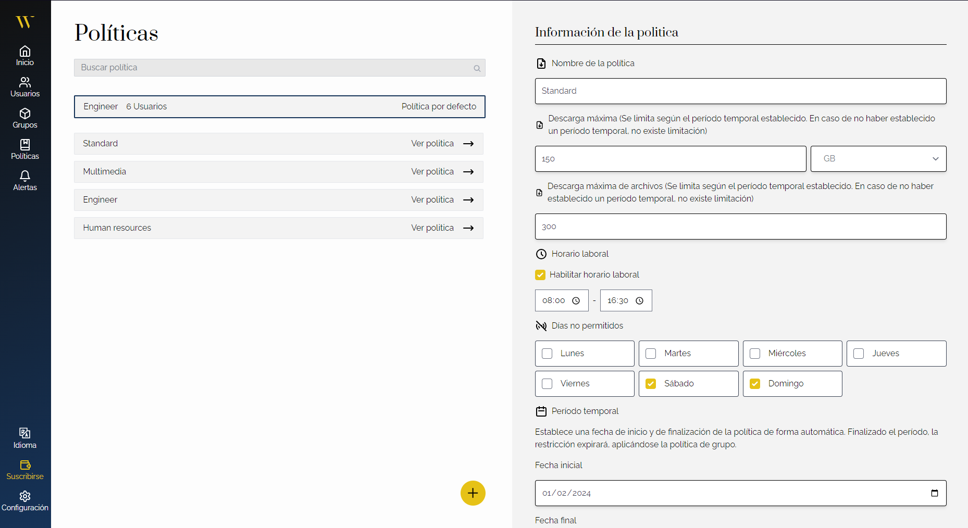Screen dimensions: 968x528
Task: Open the Alertas section
Action: tap(25, 181)
